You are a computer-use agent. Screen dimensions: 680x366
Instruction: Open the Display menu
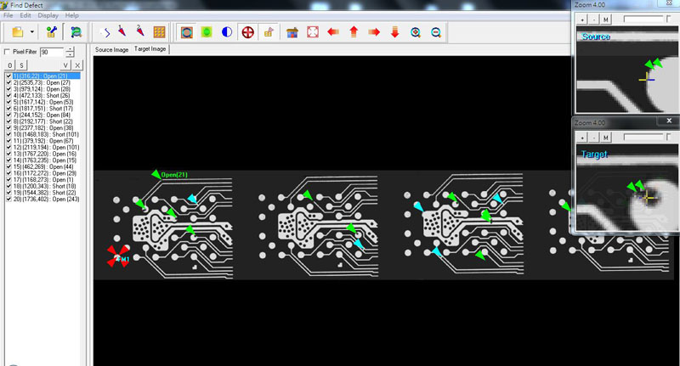(48, 15)
